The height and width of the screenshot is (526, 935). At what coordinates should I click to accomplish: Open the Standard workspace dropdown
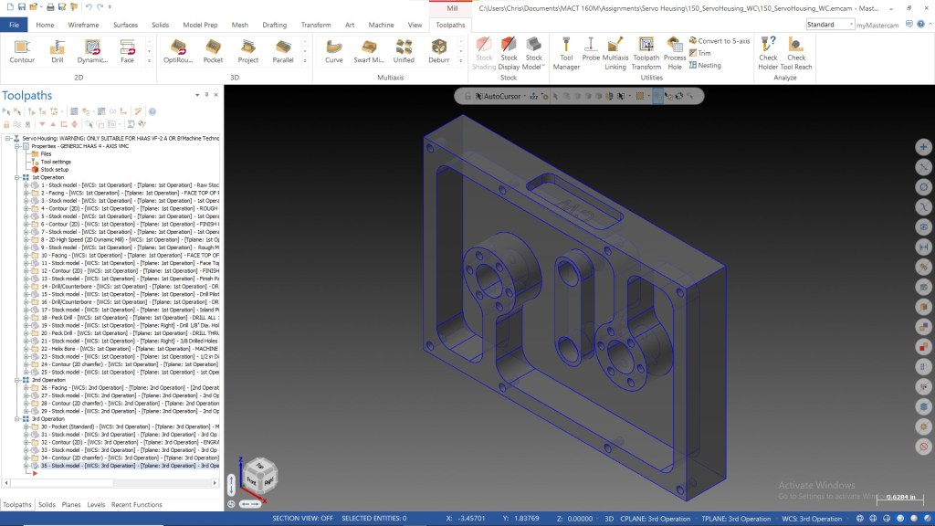[x=829, y=25]
